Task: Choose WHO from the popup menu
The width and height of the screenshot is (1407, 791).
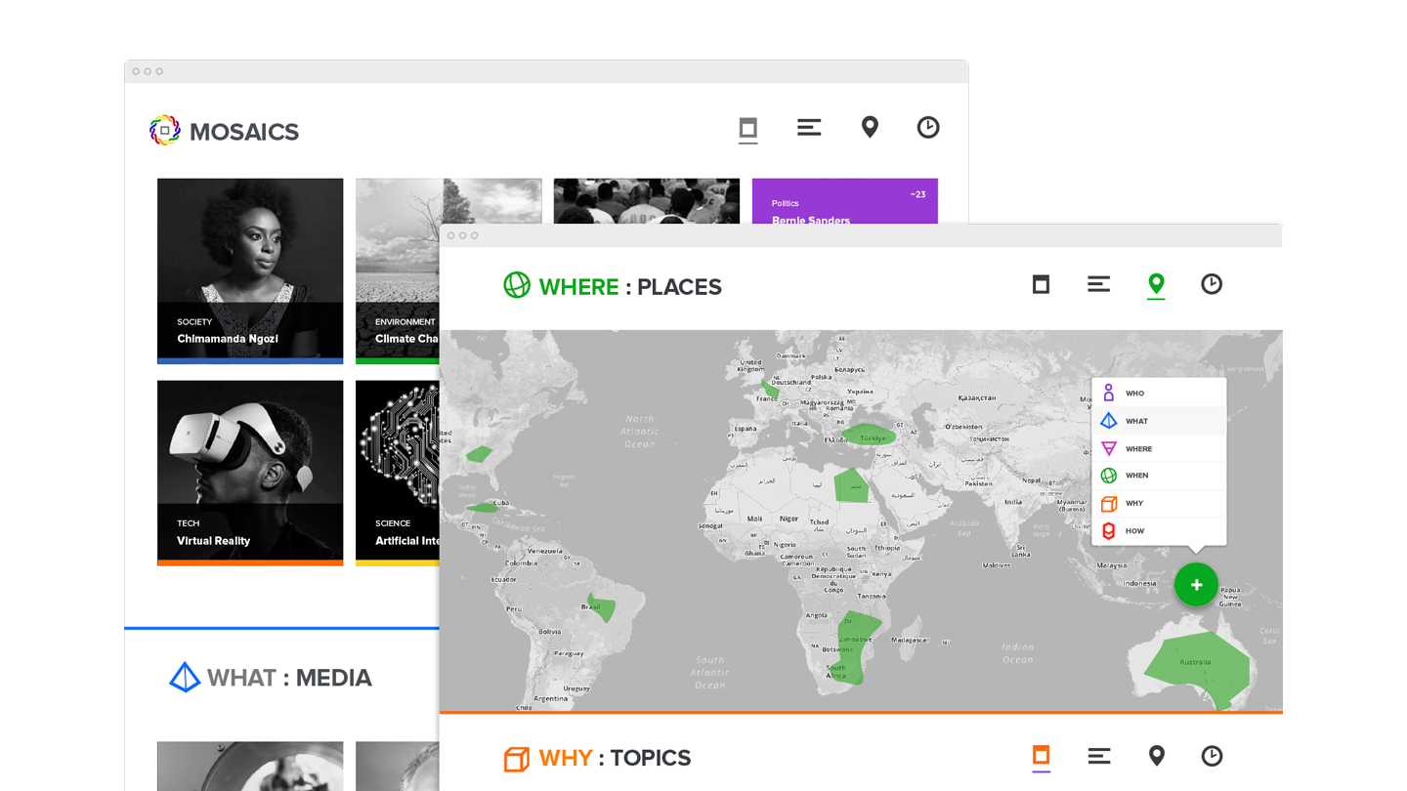Action: tap(1159, 393)
